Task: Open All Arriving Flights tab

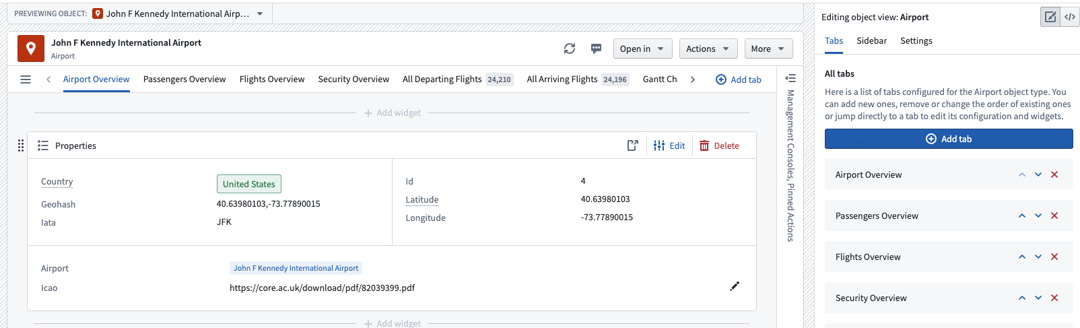Action: point(578,79)
